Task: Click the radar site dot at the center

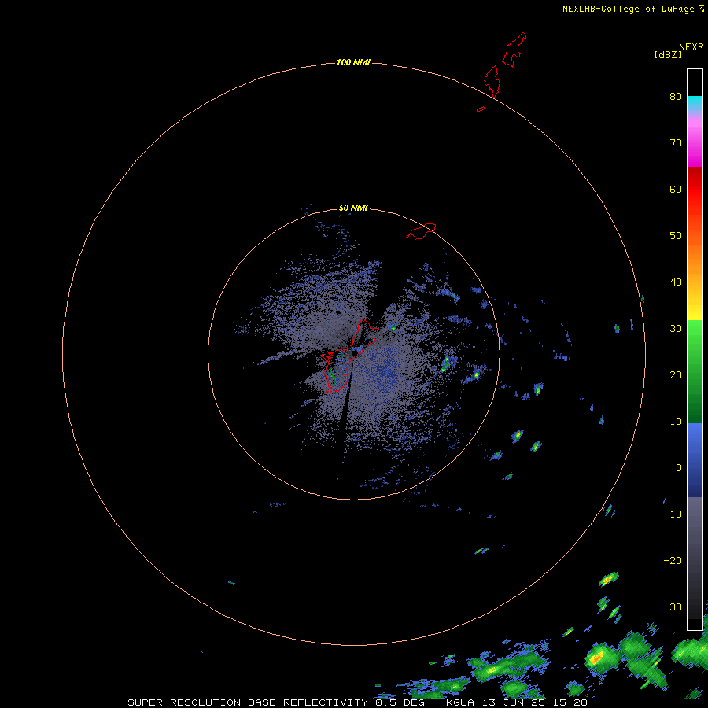Action: (354, 353)
